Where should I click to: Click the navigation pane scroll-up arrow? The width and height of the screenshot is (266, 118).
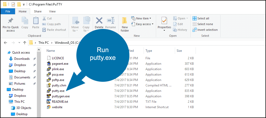click(39, 50)
